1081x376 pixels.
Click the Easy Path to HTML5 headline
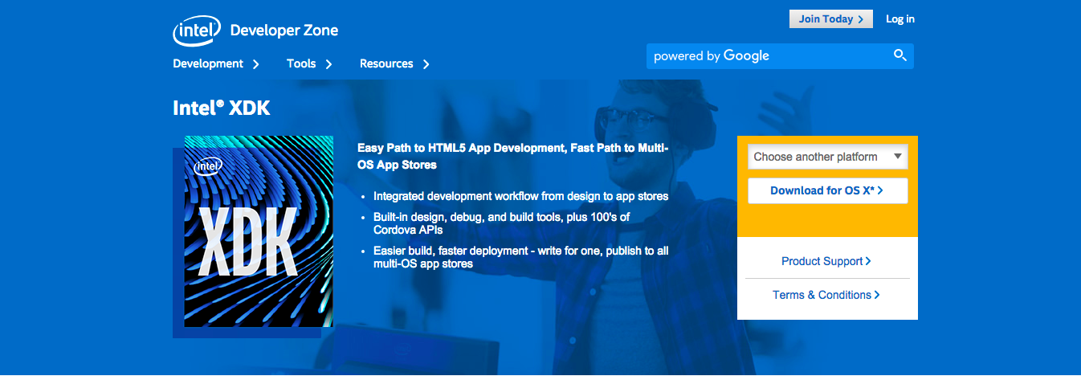[x=513, y=156]
